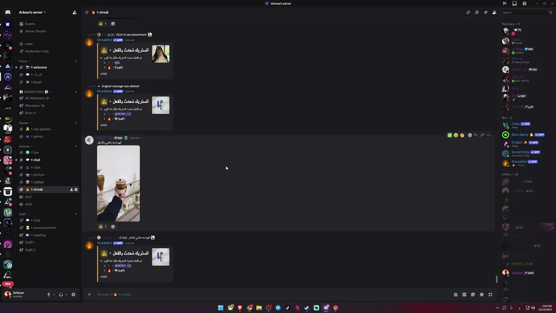
Task: Collapse the Home category
Action: (24, 61)
